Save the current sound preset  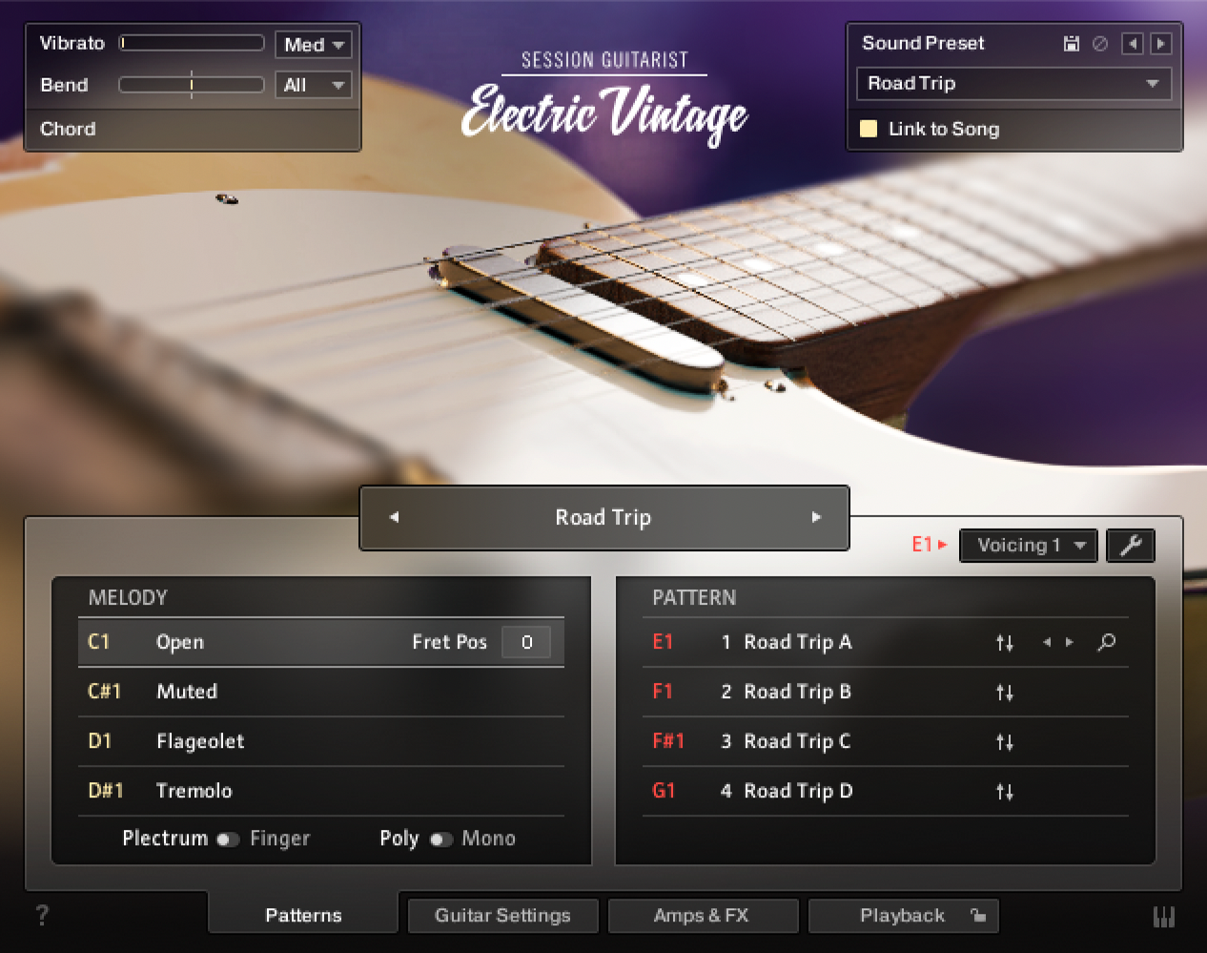pos(1072,43)
